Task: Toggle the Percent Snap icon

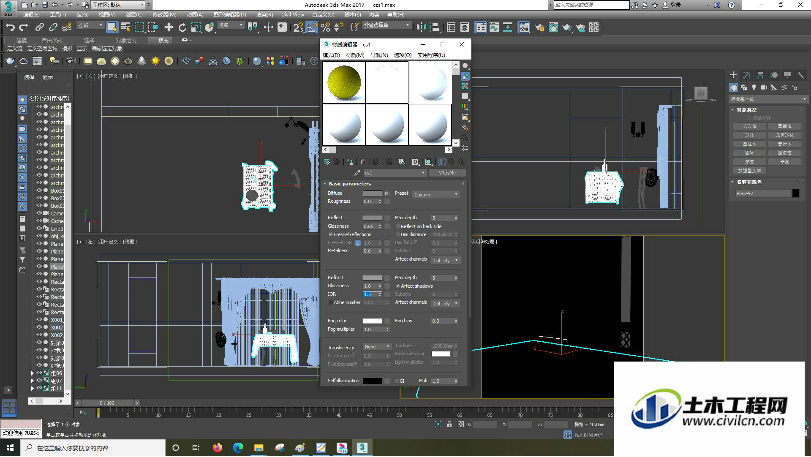Action: [325, 27]
